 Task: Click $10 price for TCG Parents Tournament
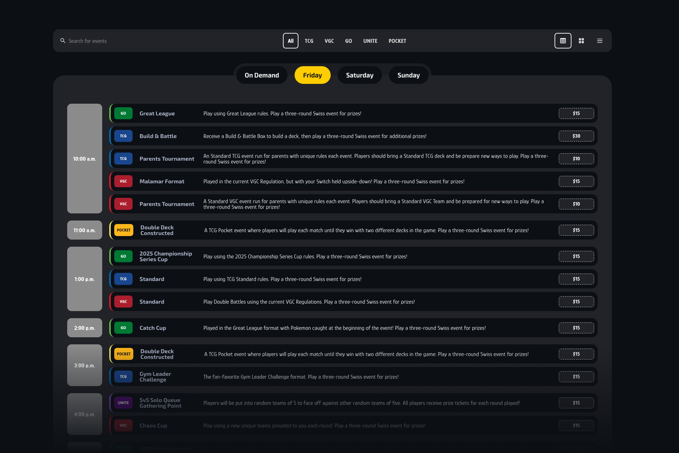coord(576,159)
